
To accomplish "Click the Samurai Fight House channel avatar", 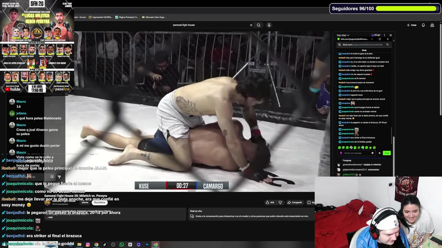I will tap(47, 203).
